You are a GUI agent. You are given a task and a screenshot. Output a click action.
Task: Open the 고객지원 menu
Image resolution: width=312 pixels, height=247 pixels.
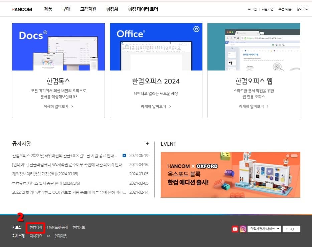pyautogui.click(x=88, y=9)
